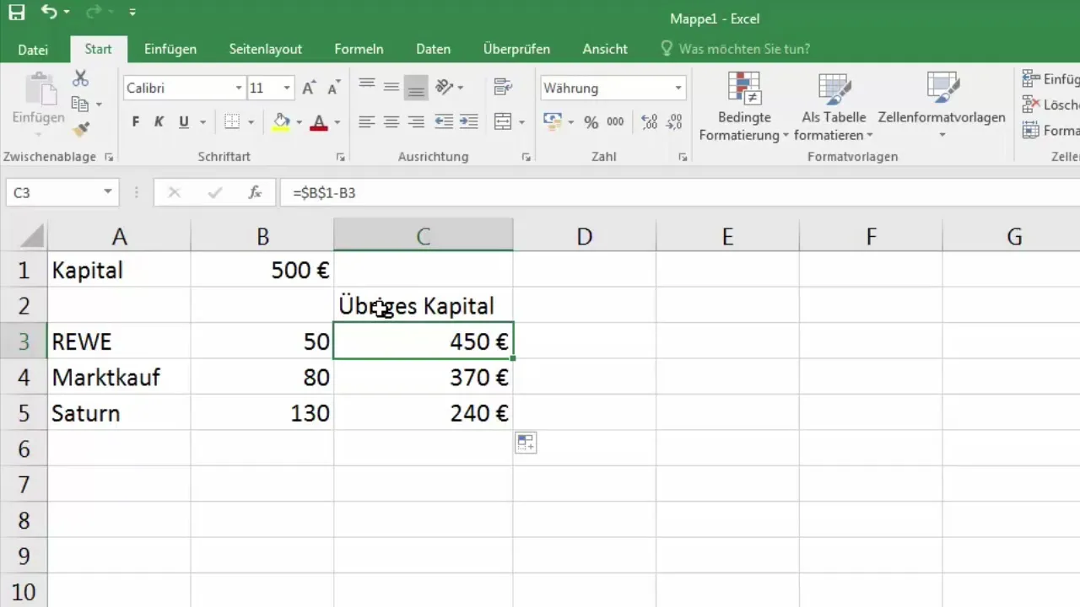
Task: Save the workbook with the floppy disk icon
Action: point(17,13)
